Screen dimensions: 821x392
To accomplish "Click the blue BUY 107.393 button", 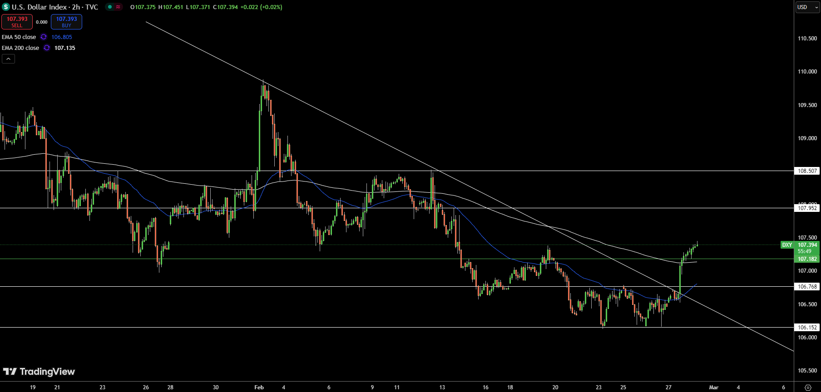I will [x=66, y=22].
